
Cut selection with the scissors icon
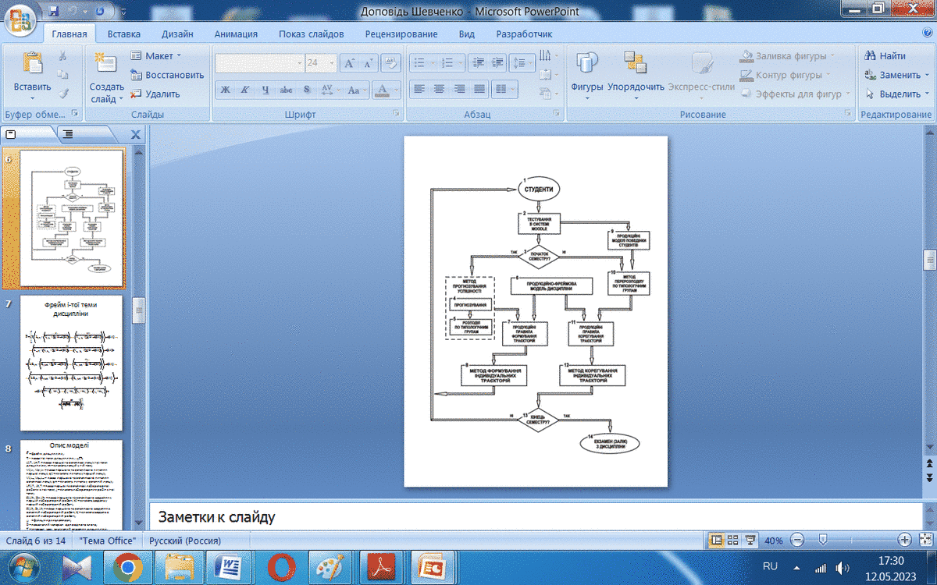63,55
